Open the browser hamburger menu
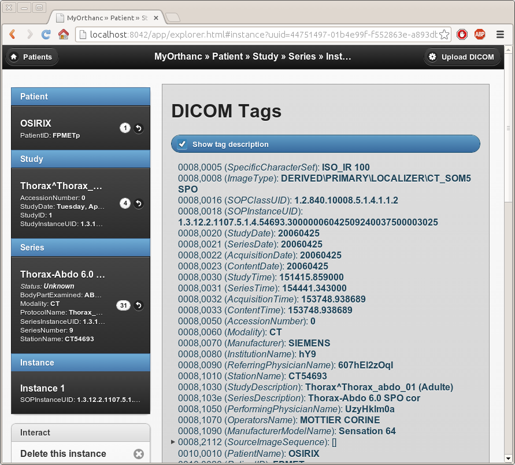515x465 pixels. coord(500,34)
